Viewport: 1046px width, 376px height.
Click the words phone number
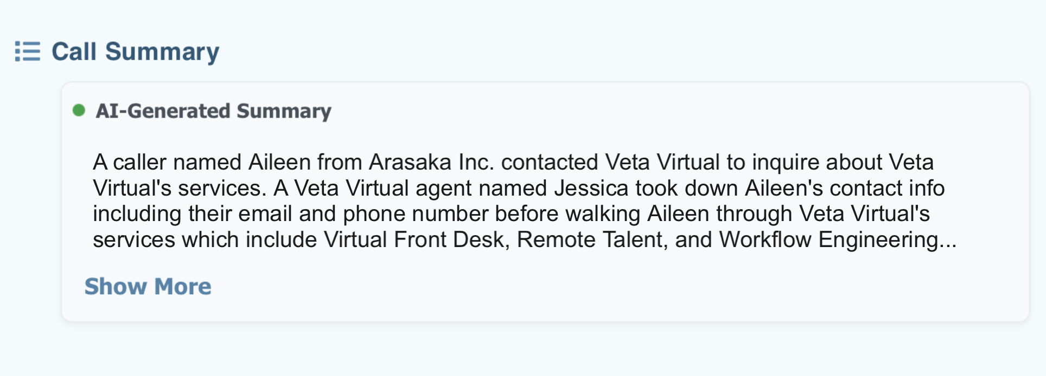[416, 214]
